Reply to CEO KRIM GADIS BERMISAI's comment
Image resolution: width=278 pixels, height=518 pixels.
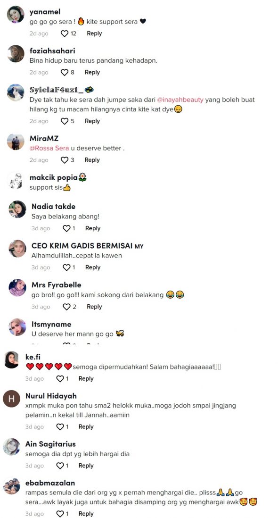click(x=93, y=267)
